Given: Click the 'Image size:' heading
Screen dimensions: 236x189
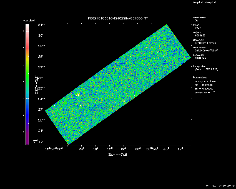Looking at the screenshot, I should 200,66.
